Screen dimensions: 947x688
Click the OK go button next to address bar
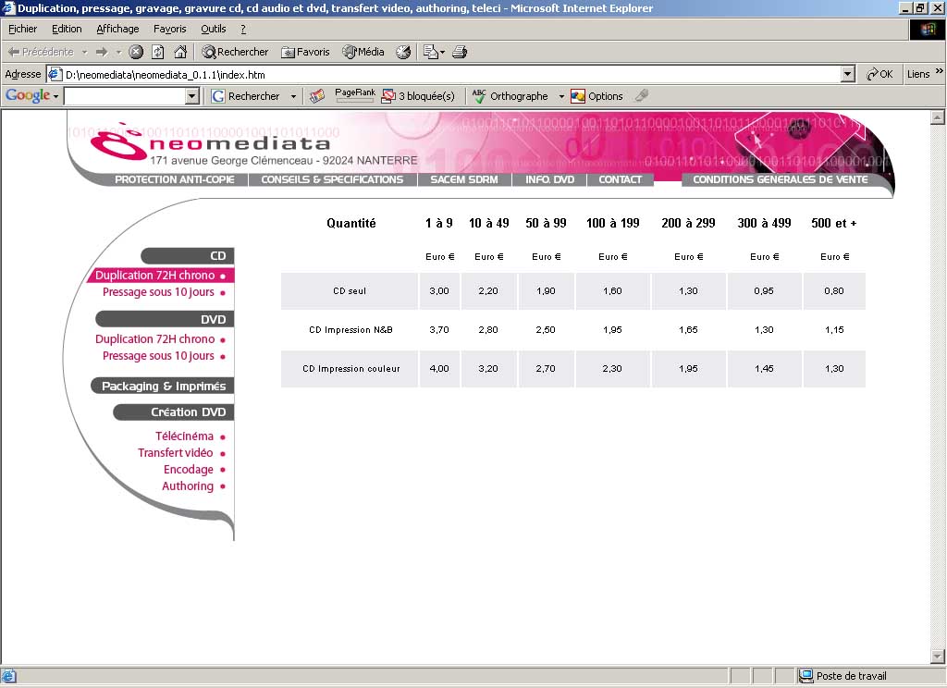tap(879, 74)
